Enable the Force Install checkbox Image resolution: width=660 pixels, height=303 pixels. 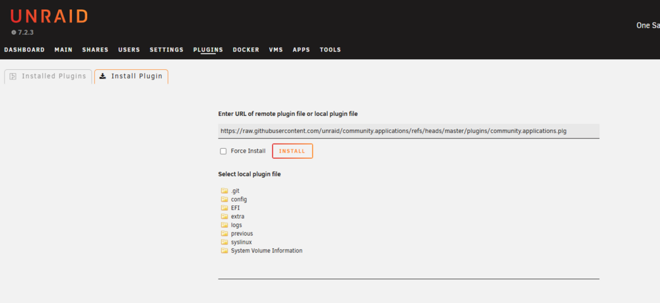[223, 151]
